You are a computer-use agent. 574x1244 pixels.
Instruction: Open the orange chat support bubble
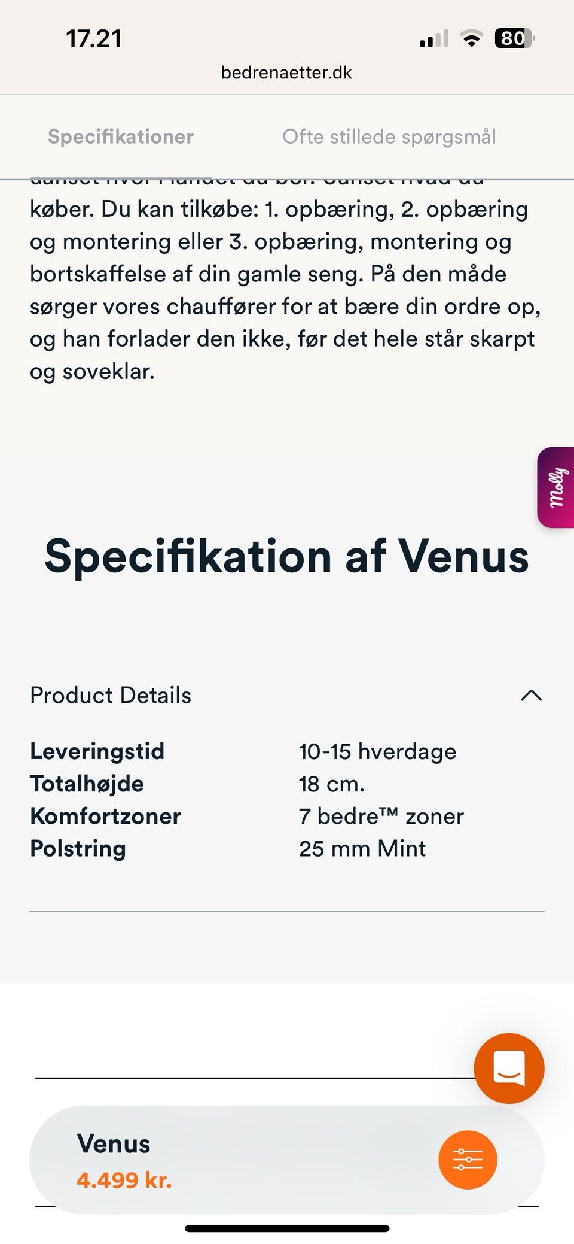pyautogui.click(x=509, y=1068)
